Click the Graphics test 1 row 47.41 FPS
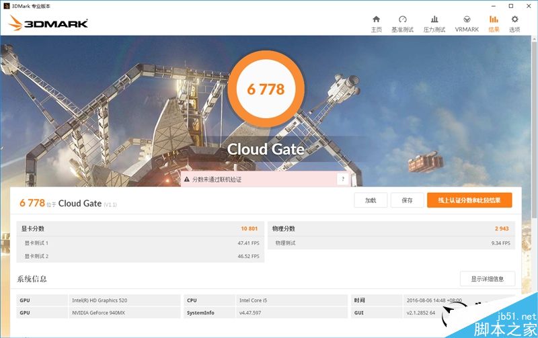 coord(141,243)
